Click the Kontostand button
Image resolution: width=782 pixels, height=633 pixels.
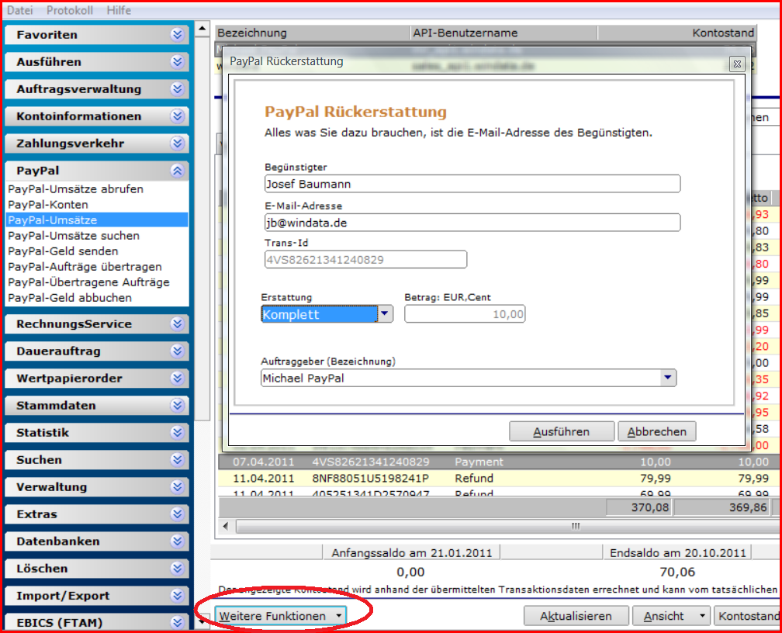(748, 616)
